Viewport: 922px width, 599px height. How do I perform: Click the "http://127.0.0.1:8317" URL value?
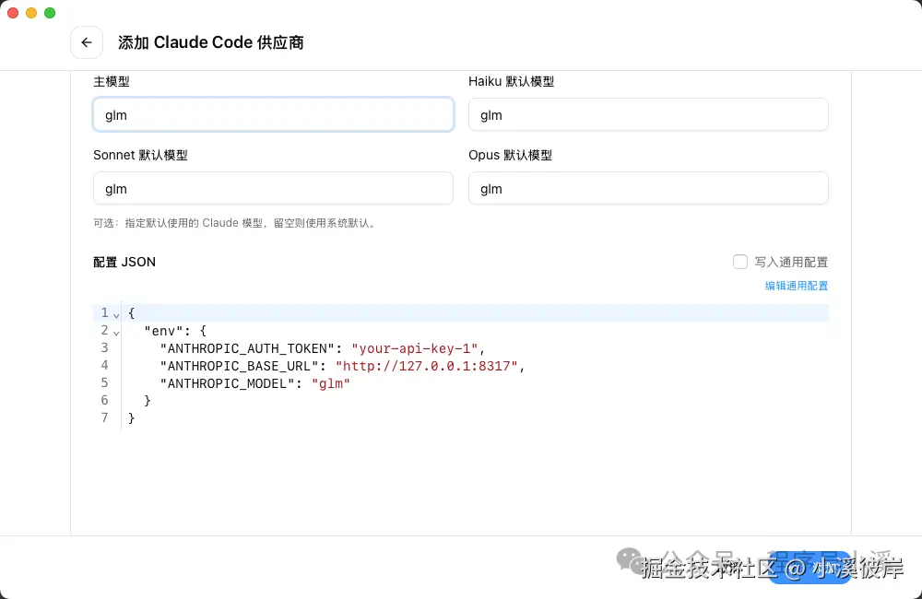[x=427, y=366]
